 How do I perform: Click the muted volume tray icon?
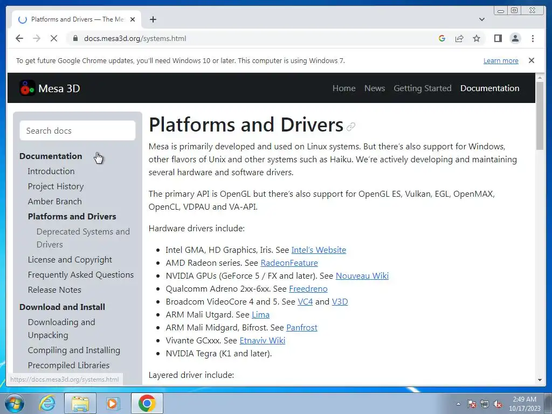tap(498, 404)
